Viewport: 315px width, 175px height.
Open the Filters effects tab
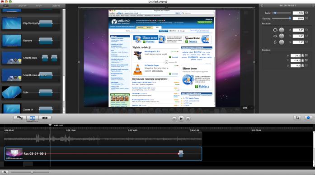point(39,5)
